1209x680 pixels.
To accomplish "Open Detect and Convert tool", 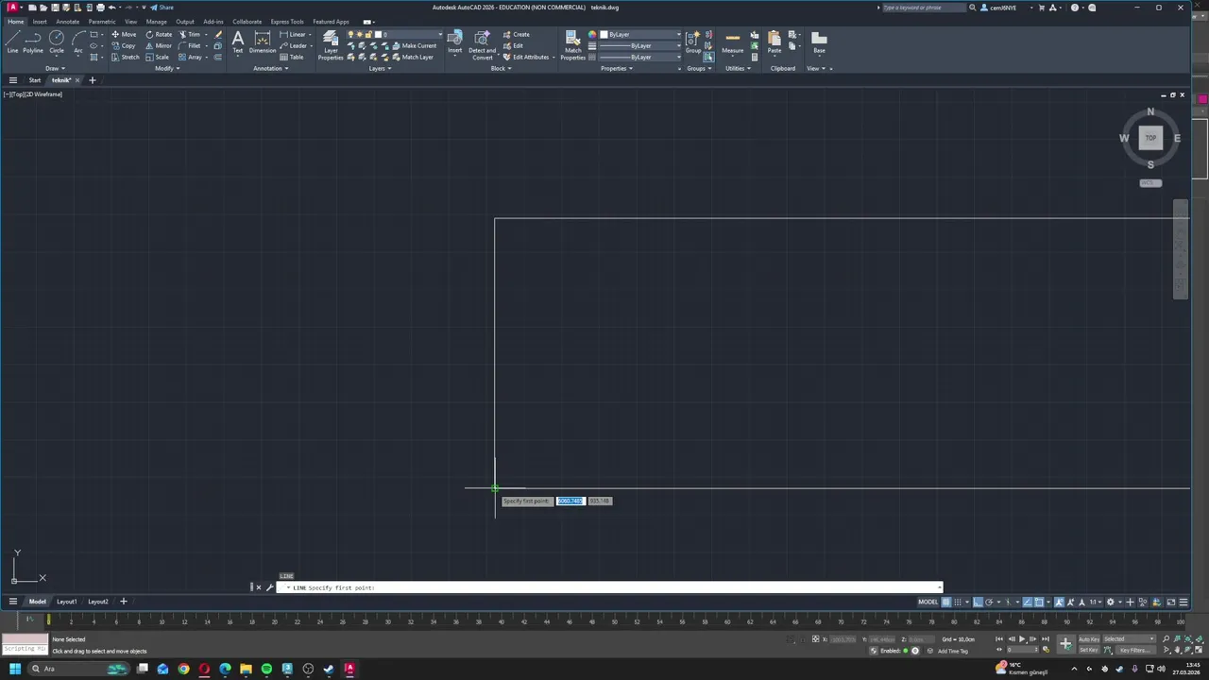I will pos(483,45).
